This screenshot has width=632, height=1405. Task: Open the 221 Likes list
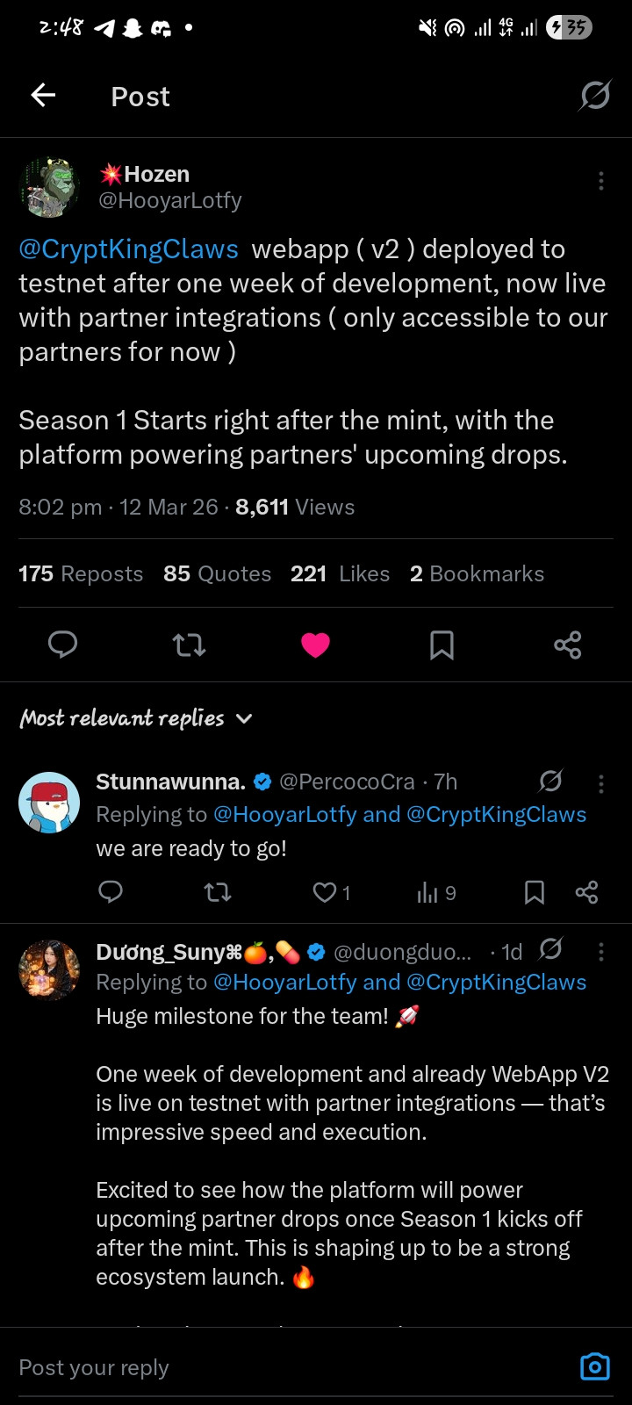(x=340, y=573)
